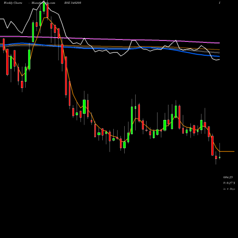Click the "in 4 Days" label
The height and width of the screenshot is (238, 238).
coord(229,189)
